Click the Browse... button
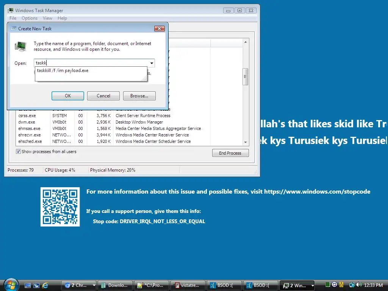Viewport: 388px width, 291px height. 139,96
